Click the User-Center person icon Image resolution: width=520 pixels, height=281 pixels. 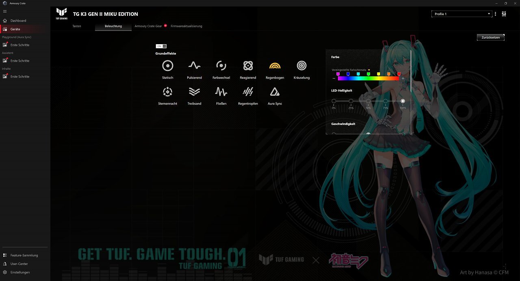coord(5,264)
